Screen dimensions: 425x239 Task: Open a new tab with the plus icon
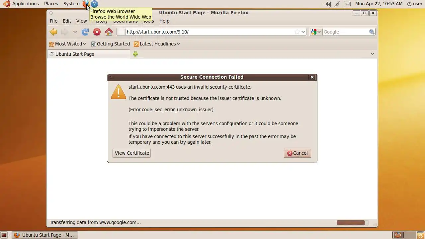click(x=135, y=54)
